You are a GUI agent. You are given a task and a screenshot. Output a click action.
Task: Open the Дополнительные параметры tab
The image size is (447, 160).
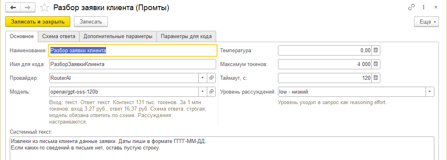point(118,36)
